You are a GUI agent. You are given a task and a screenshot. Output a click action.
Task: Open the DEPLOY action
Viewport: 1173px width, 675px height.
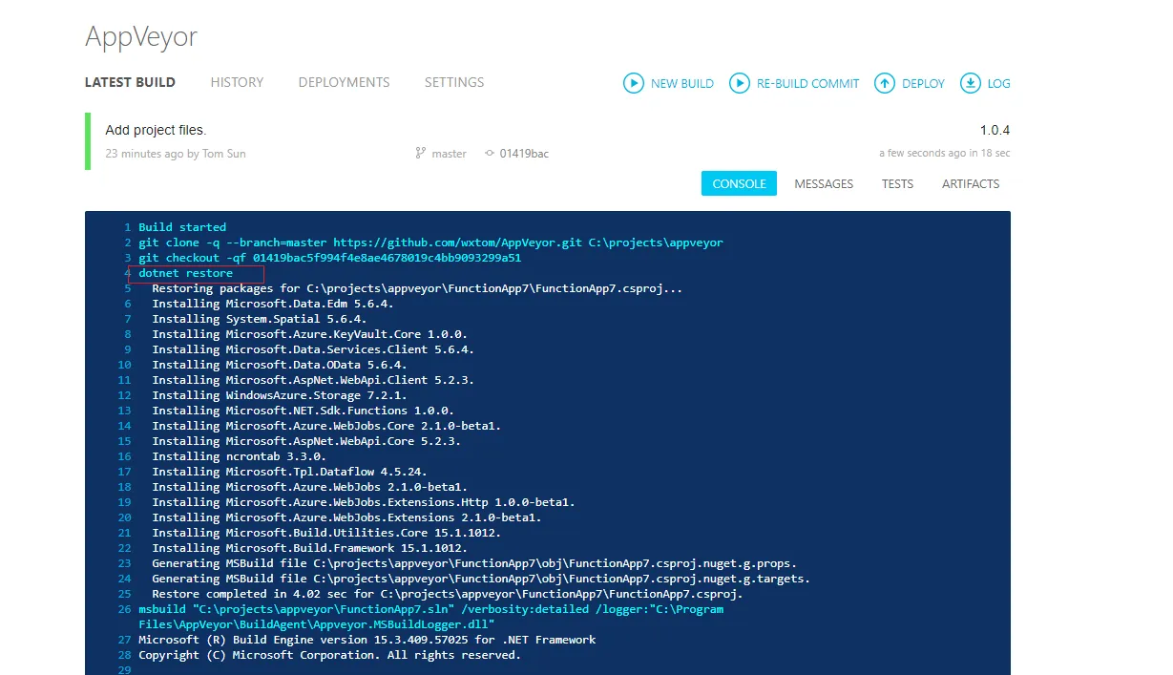pyautogui.click(x=923, y=83)
